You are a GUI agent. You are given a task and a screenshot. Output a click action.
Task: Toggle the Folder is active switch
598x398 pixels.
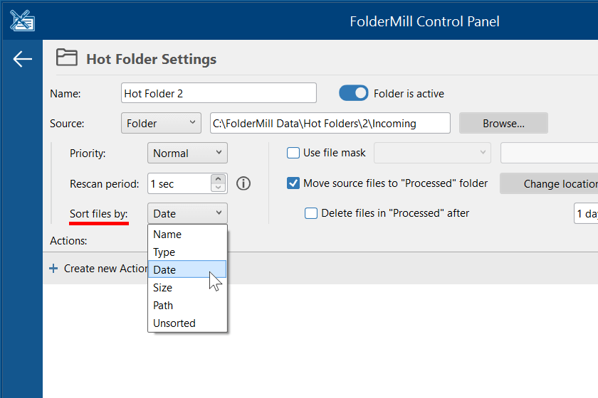coord(354,93)
